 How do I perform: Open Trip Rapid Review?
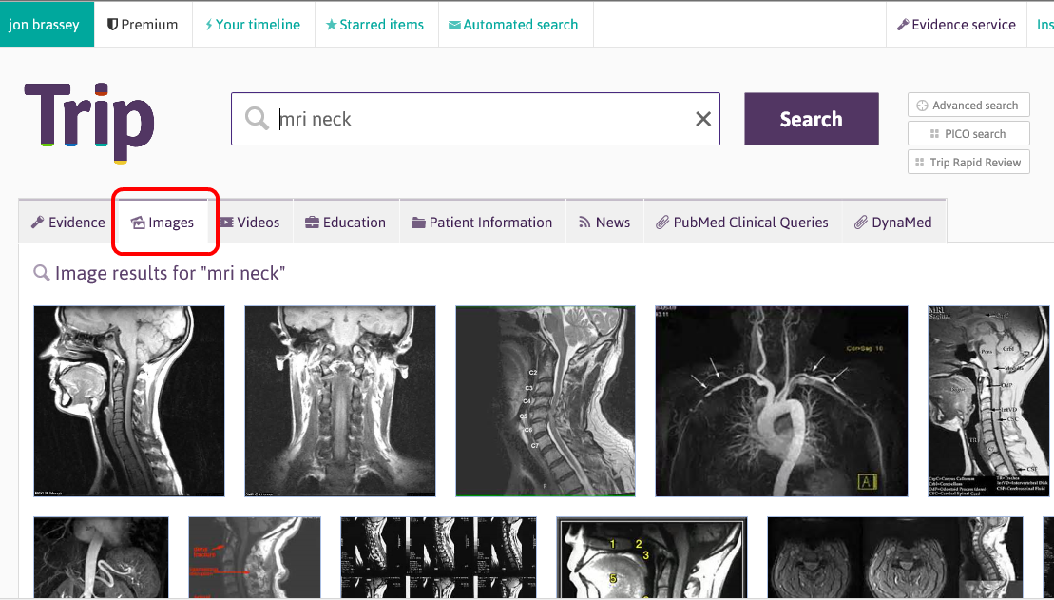point(968,163)
